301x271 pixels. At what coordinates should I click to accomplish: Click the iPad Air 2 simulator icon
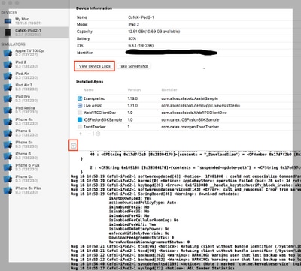tap(8, 87)
